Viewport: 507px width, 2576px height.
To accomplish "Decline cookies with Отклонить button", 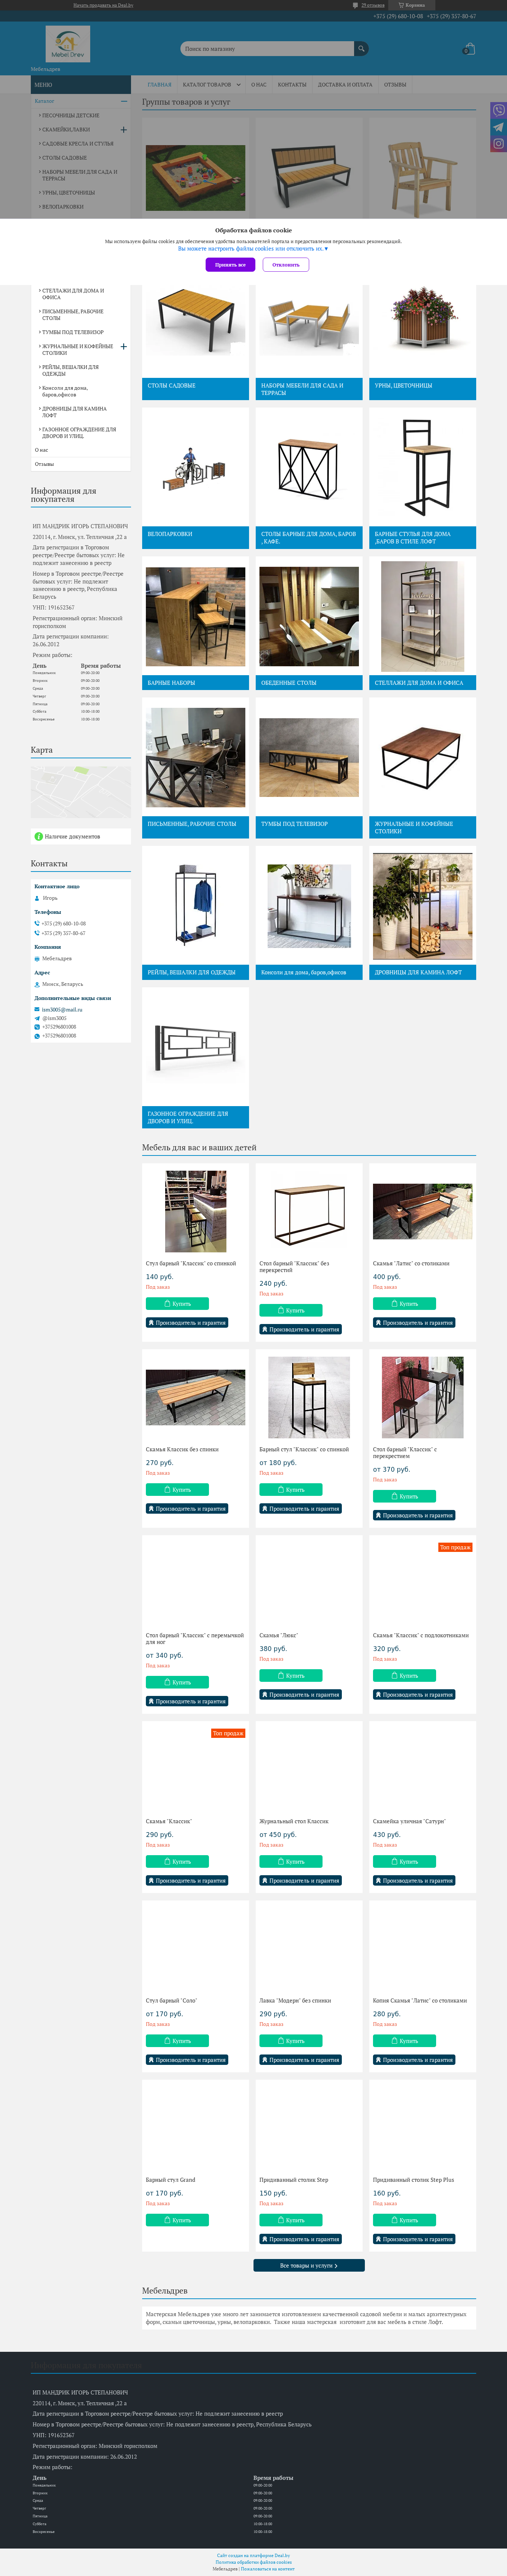I will [x=286, y=265].
